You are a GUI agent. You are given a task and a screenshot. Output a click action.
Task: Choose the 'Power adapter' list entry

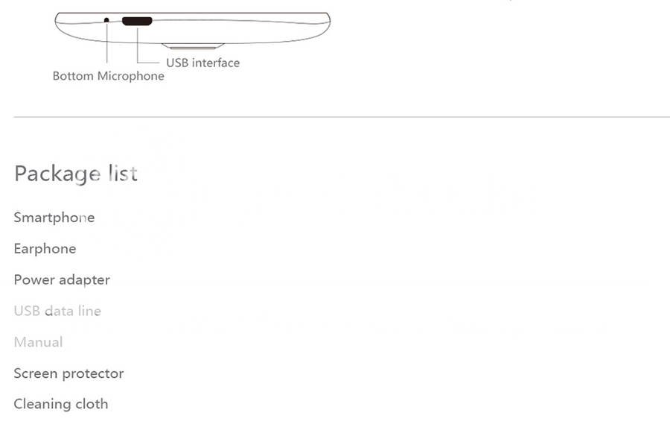62,279
